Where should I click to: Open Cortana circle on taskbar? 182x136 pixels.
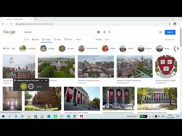coord(16,116)
